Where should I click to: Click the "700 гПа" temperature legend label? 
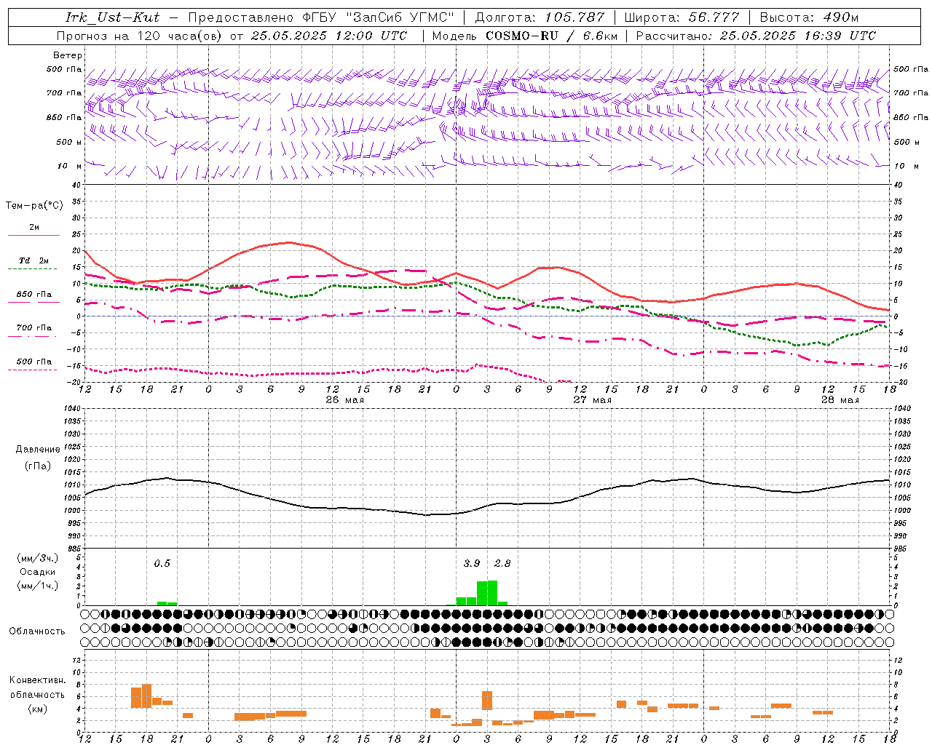(x=33, y=328)
